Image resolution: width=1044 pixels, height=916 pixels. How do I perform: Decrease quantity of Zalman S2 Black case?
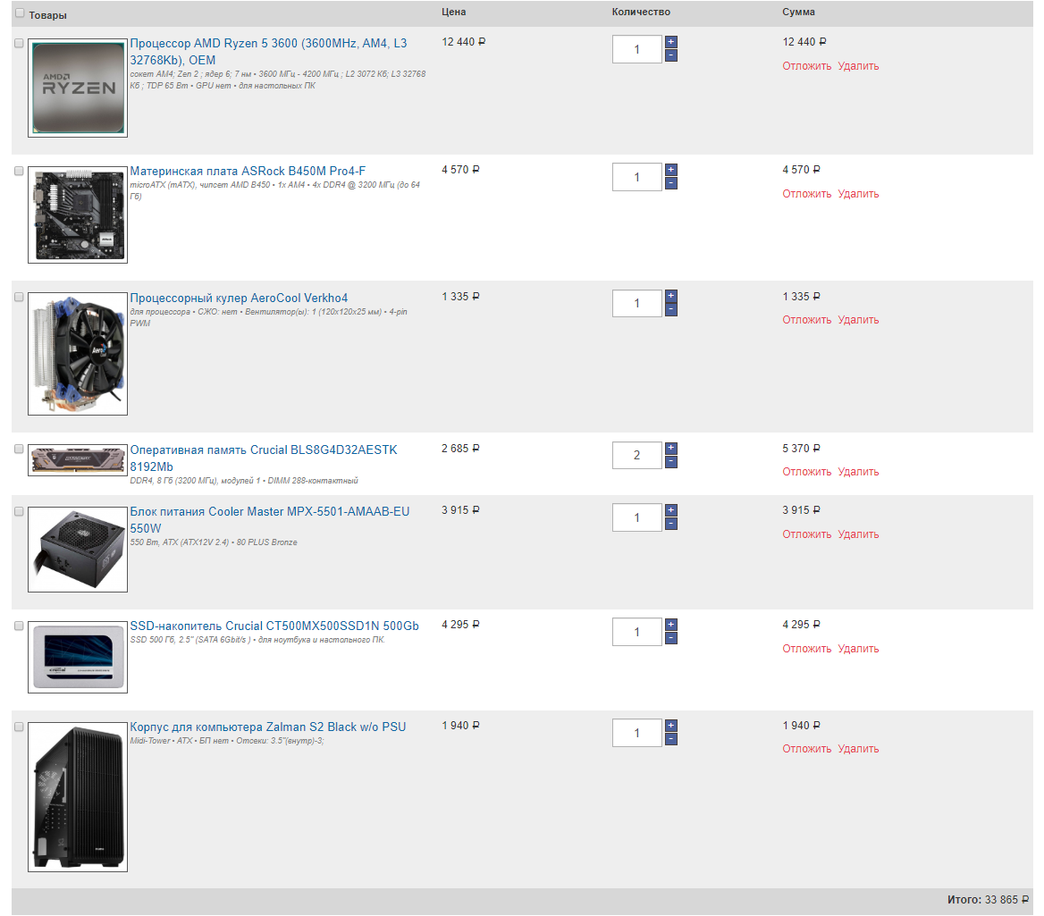[671, 740]
